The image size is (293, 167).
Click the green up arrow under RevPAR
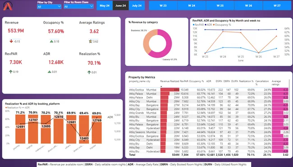click(x=11, y=72)
